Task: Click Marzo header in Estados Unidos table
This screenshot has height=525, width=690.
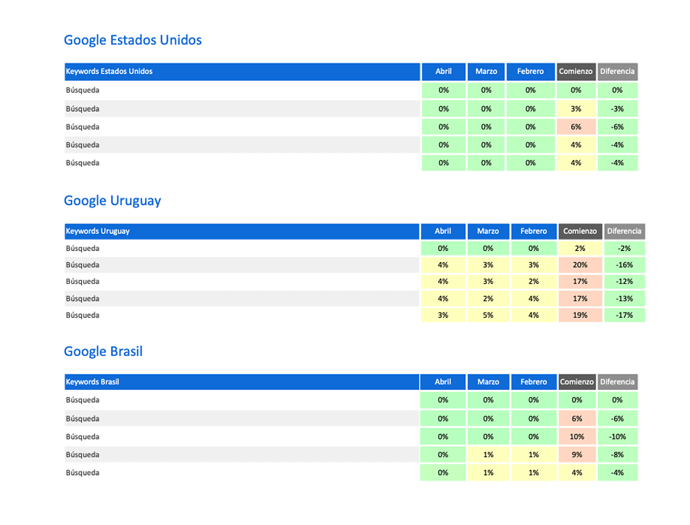Action: point(486,72)
